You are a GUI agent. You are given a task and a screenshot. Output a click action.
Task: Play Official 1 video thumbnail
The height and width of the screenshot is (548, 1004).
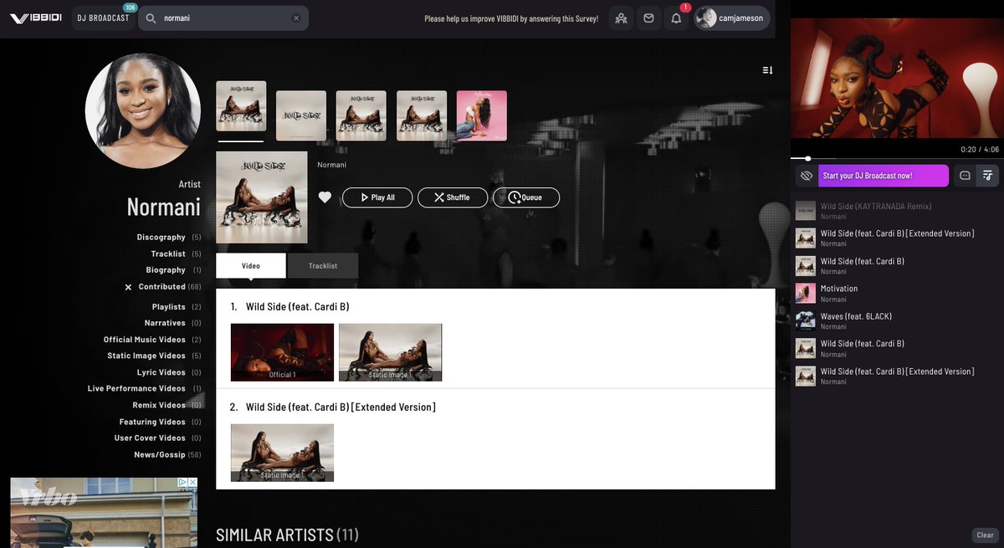coord(282,352)
